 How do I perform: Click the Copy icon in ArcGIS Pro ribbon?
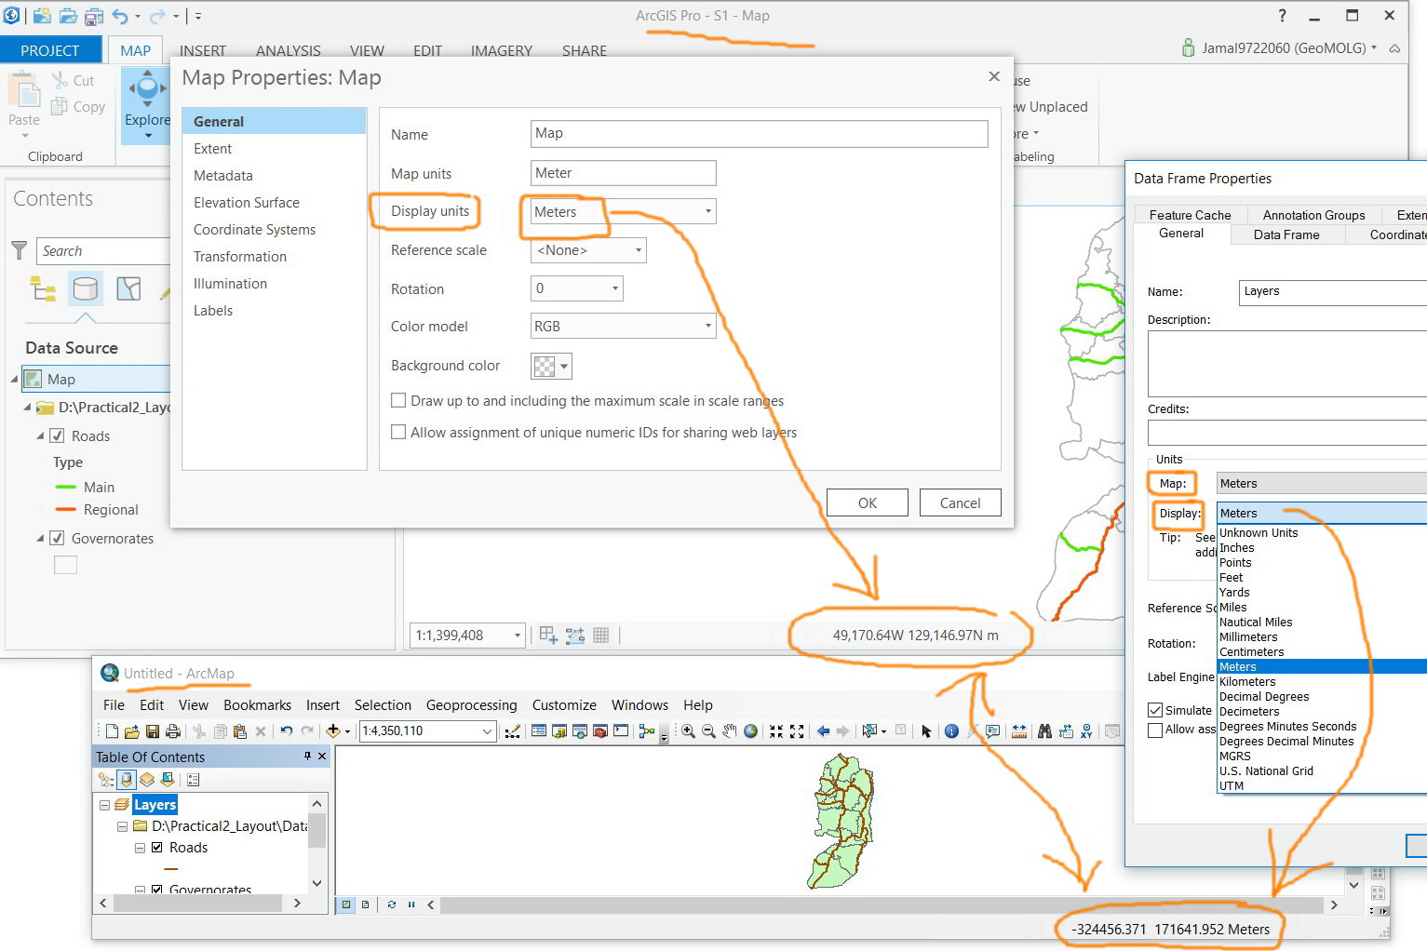(x=59, y=107)
